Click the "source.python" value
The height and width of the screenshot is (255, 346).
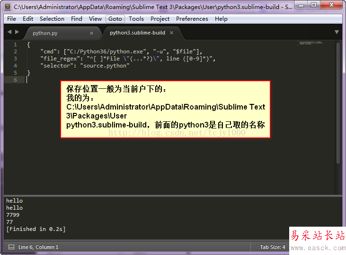[x=105, y=66]
